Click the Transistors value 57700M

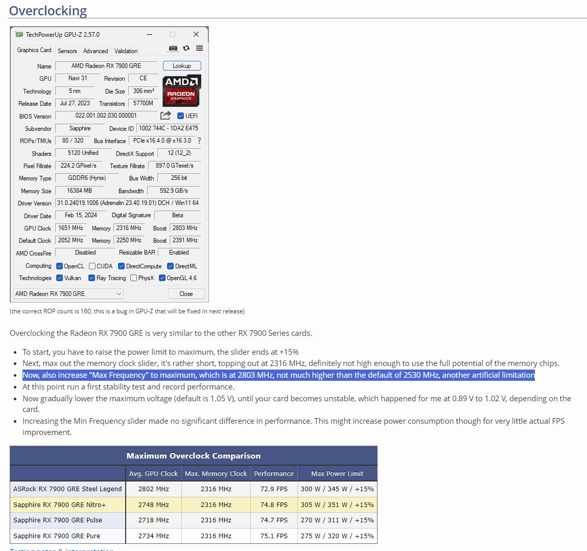click(x=144, y=103)
